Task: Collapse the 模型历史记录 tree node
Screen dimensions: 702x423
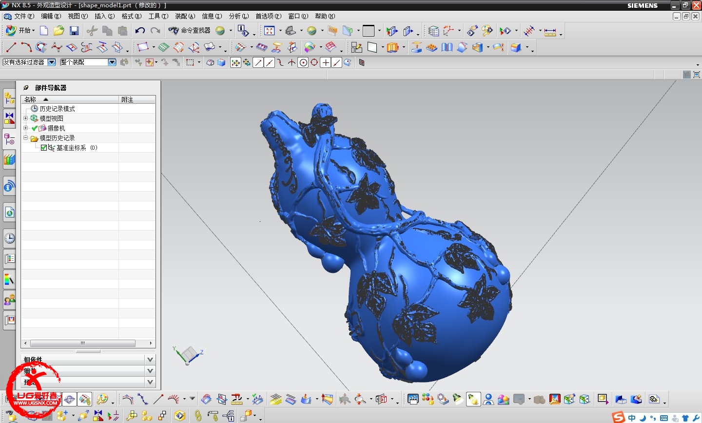Action: click(x=26, y=138)
